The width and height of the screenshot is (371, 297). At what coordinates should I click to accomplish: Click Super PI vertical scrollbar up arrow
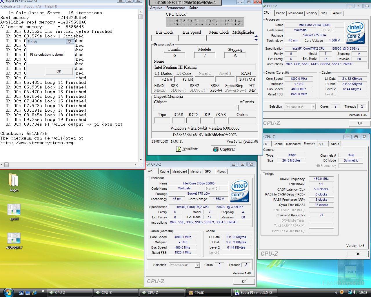pyautogui.click(x=141, y=12)
